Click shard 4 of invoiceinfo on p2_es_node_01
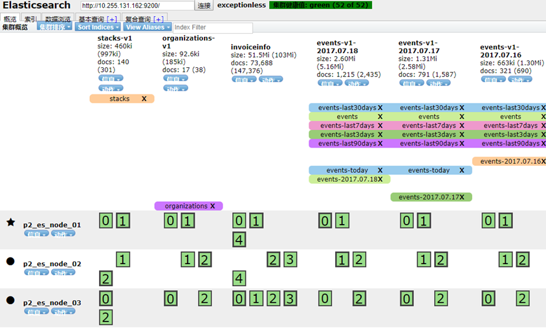 point(239,241)
